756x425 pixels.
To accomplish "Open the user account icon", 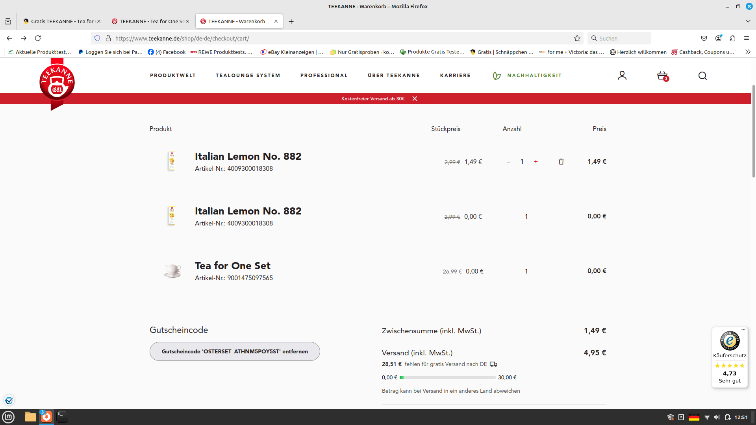I will 622,76.
